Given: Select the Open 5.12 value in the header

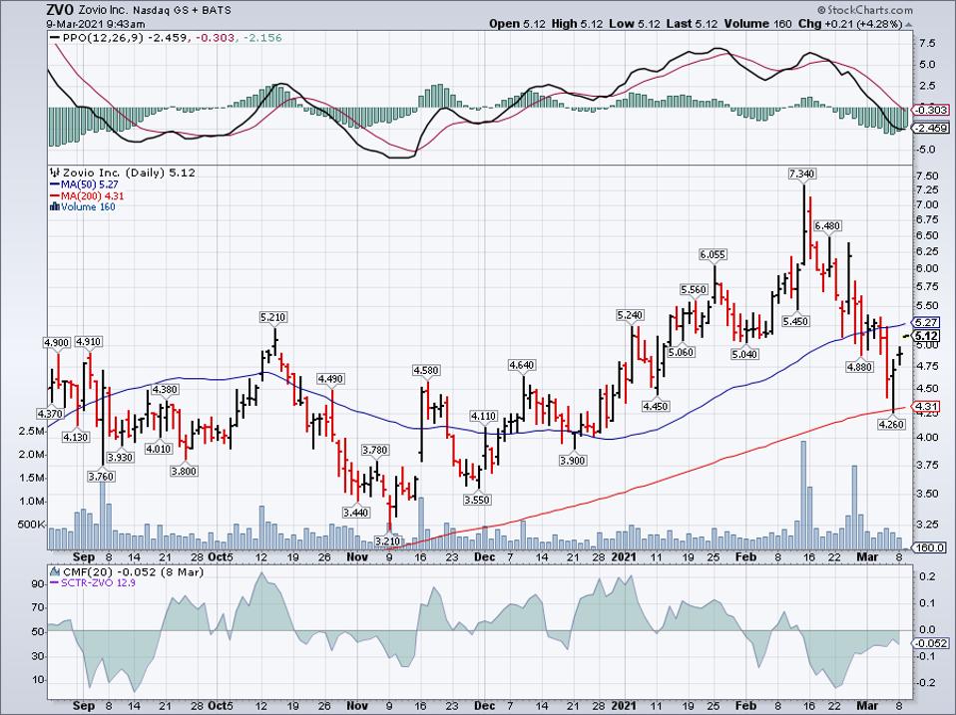Looking at the screenshot, I should pyautogui.click(x=516, y=24).
